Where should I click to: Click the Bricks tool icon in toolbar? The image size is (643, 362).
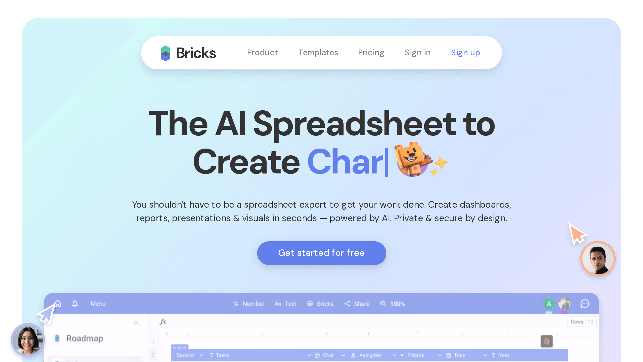309,304
